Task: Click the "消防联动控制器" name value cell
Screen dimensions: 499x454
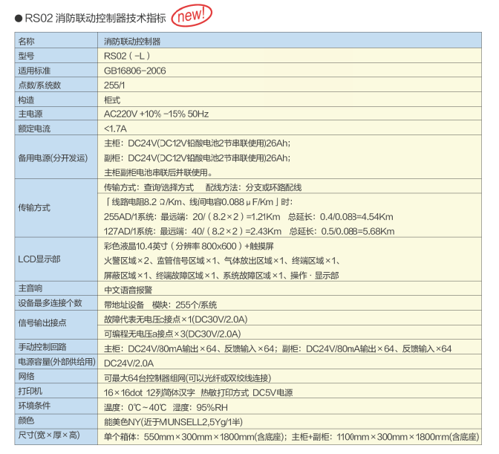Action: (132, 42)
